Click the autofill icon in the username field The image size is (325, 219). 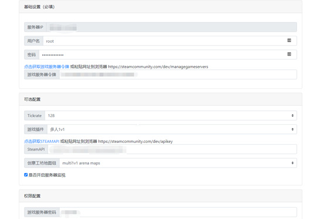(x=289, y=40)
